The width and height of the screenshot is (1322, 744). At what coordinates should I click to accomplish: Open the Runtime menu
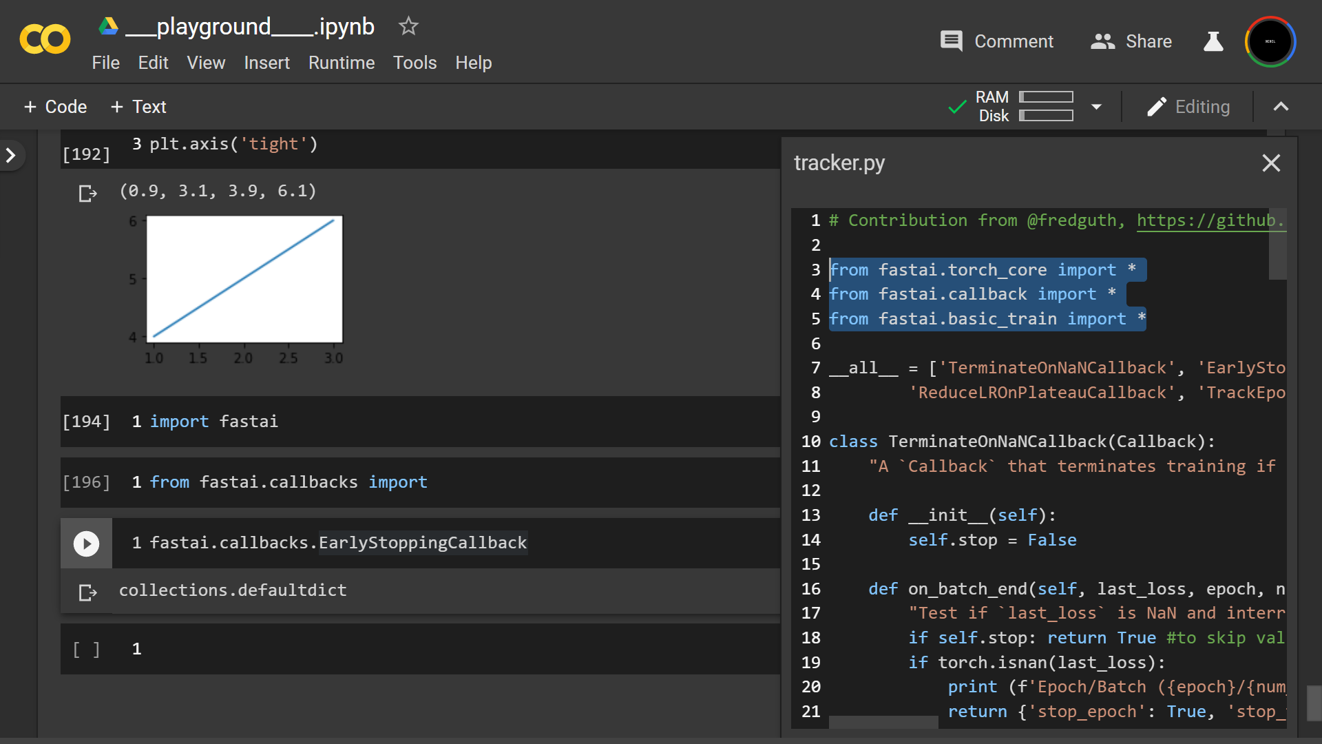(x=342, y=63)
